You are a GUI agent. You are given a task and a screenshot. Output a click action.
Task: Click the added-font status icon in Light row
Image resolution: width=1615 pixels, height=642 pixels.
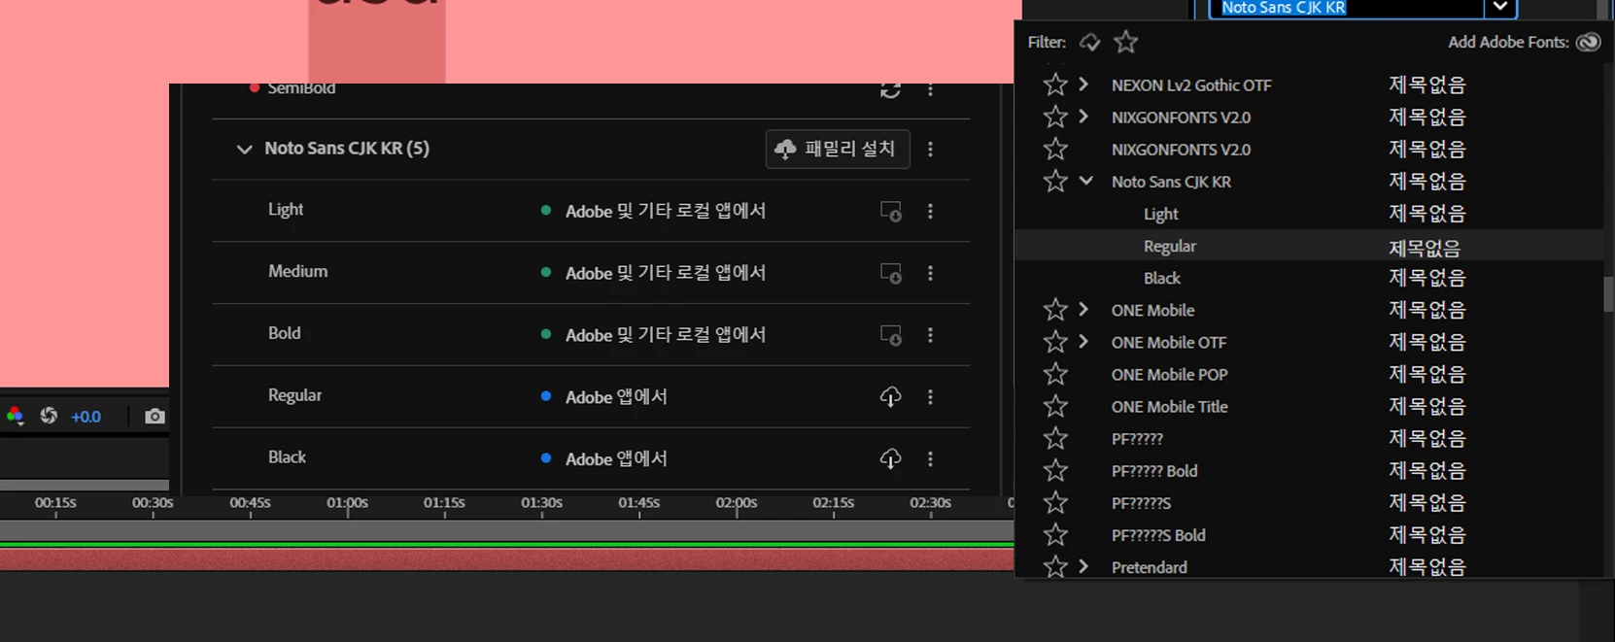click(890, 211)
